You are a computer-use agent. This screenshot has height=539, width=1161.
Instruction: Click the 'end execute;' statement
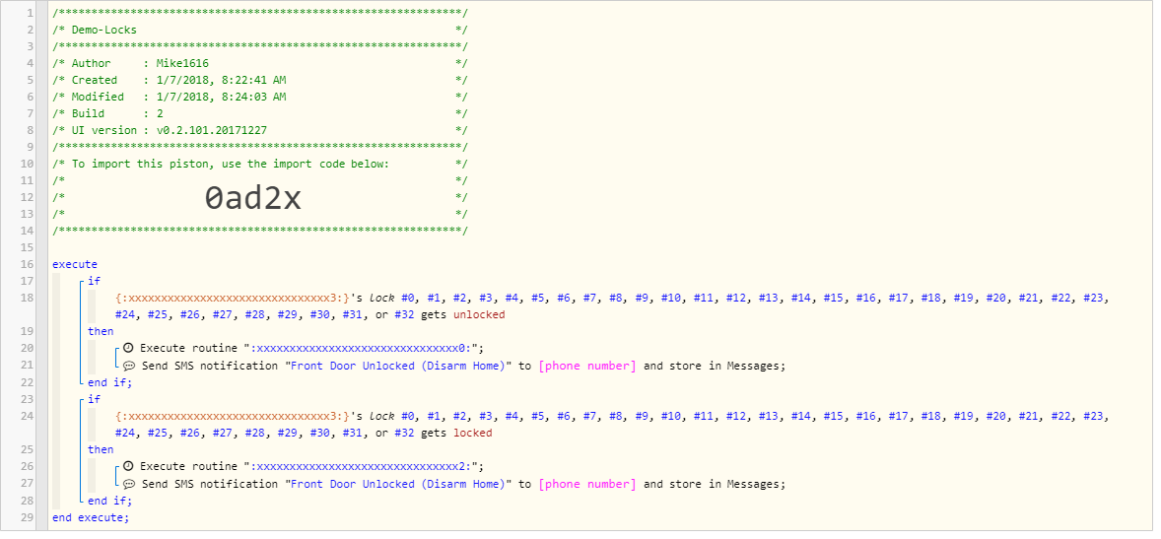click(91, 517)
